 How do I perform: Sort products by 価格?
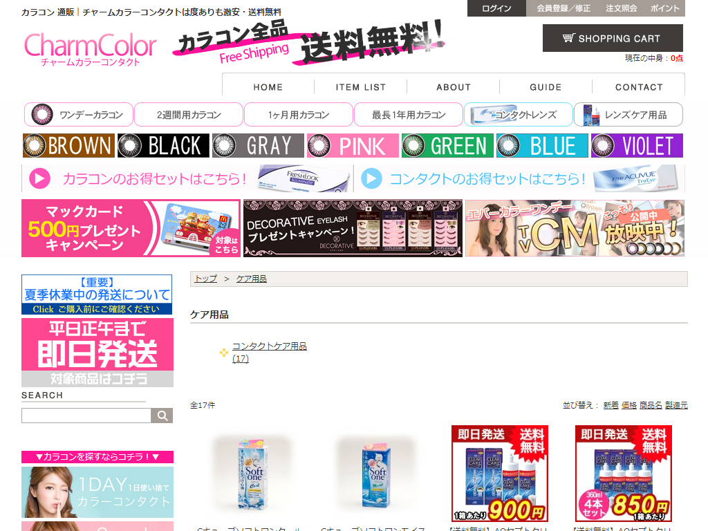point(628,405)
